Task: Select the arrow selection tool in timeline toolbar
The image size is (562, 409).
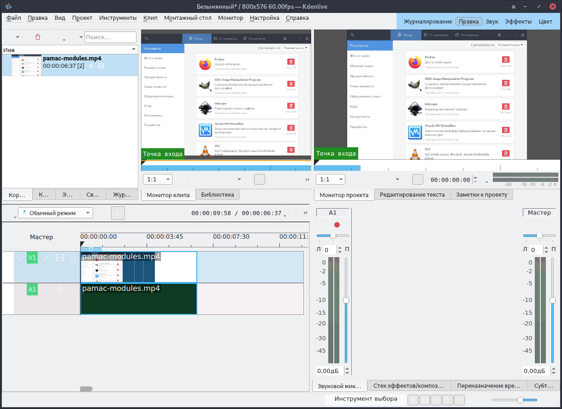Action: [118, 213]
